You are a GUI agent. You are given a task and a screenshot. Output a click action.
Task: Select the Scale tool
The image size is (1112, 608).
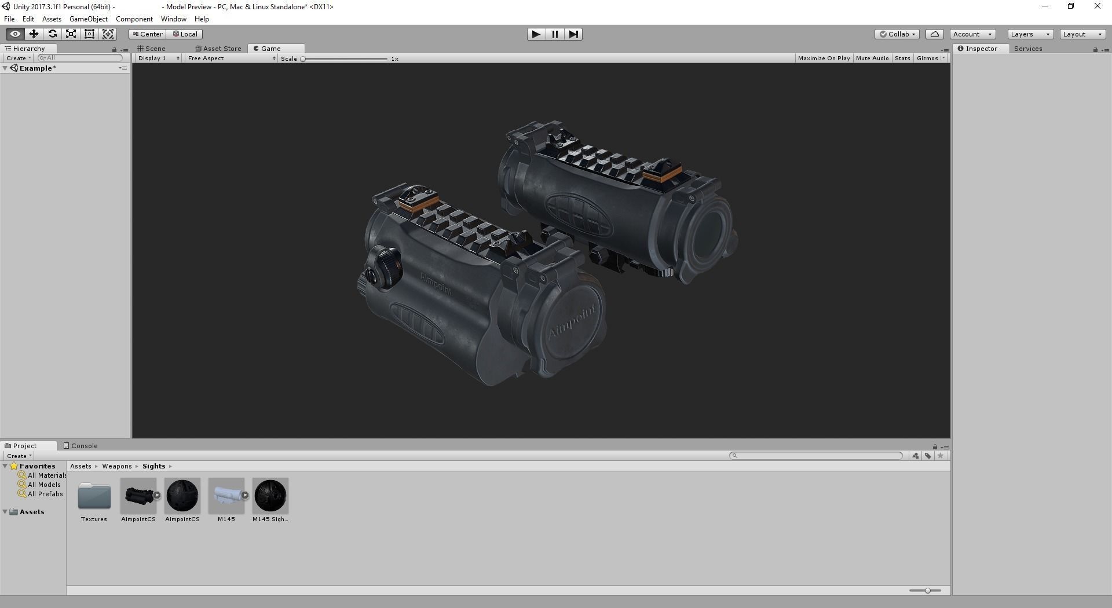pyautogui.click(x=71, y=34)
